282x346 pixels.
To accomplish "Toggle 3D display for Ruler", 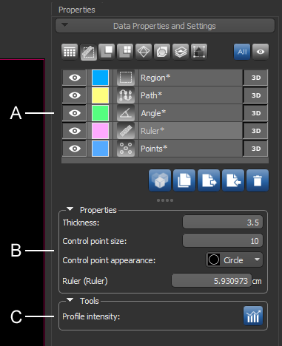I will (255, 131).
